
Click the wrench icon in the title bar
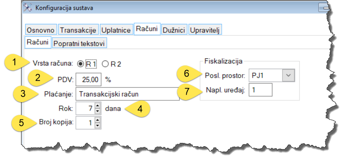(x=28, y=7)
